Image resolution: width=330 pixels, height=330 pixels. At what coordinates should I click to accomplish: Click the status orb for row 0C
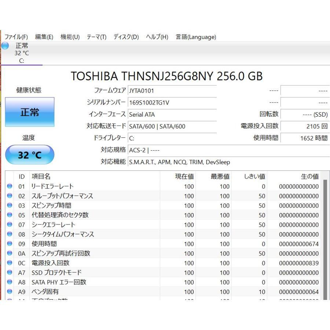[x=10, y=263]
